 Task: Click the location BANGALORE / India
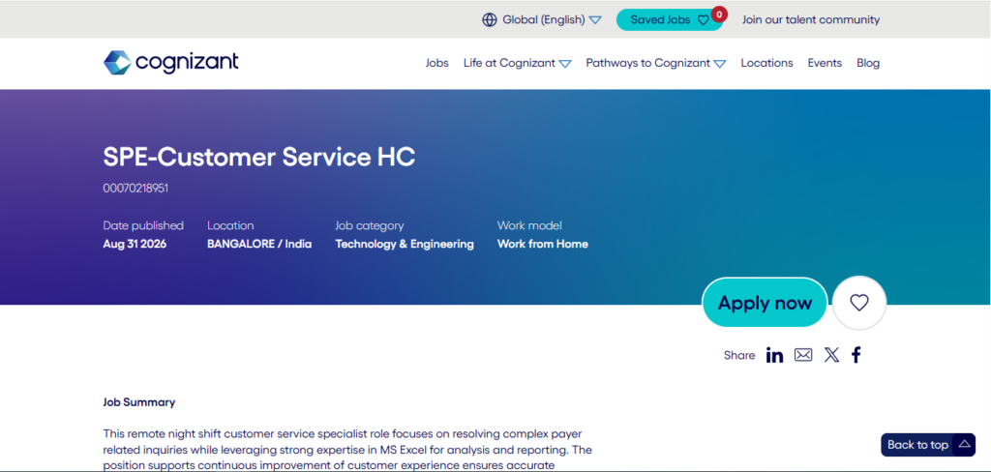[x=259, y=244]
